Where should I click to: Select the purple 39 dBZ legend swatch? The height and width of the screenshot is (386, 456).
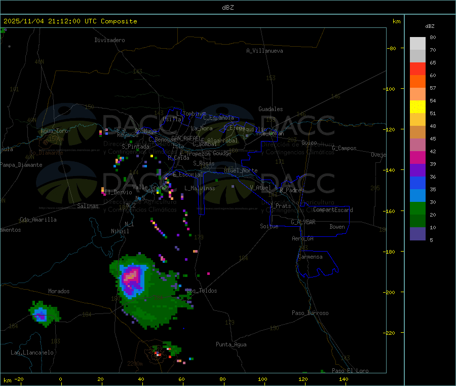click(417, 170)
